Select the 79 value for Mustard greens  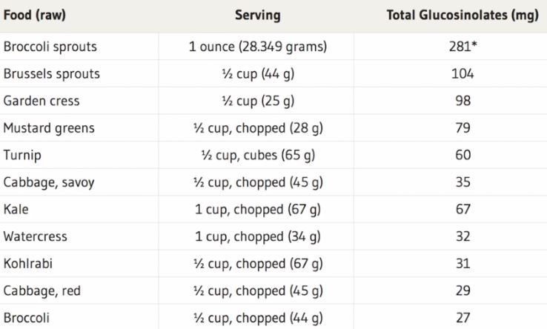pos(462,128)
